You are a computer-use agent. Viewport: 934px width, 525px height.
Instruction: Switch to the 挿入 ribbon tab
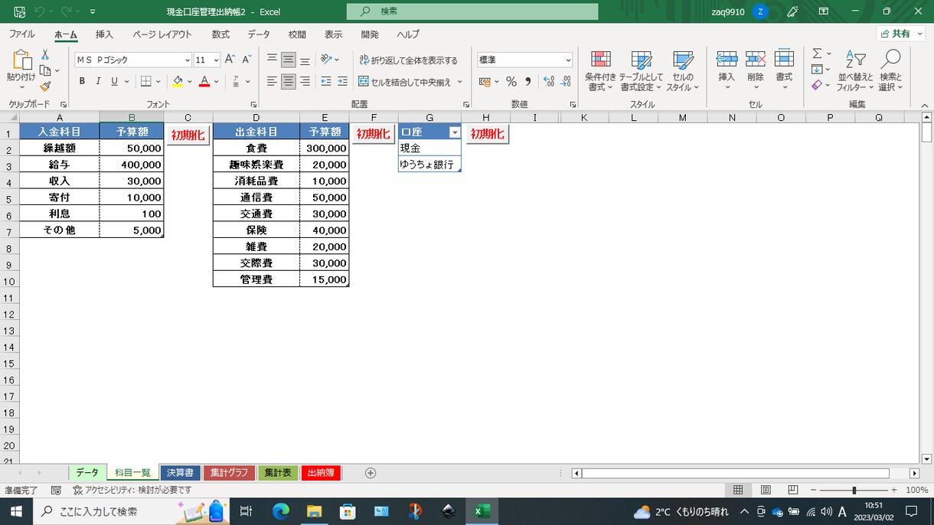(x=104, y=34)
